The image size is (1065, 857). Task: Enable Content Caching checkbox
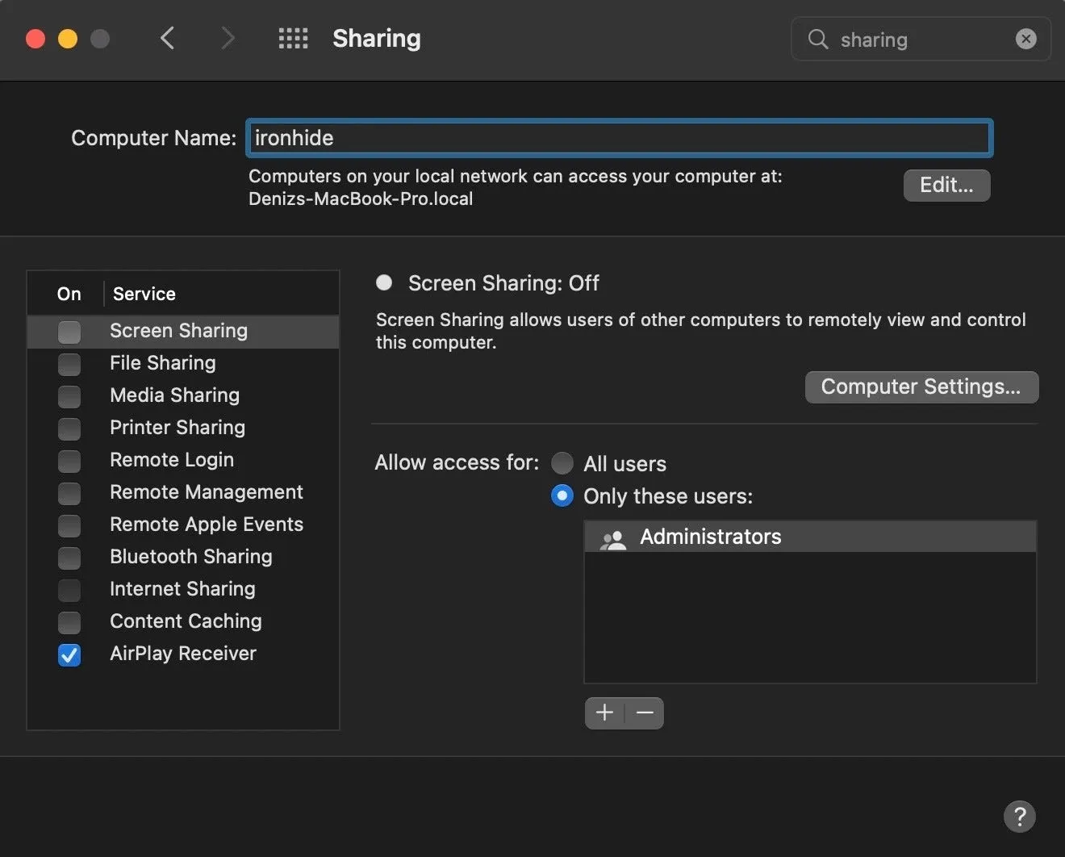(69, 622)
